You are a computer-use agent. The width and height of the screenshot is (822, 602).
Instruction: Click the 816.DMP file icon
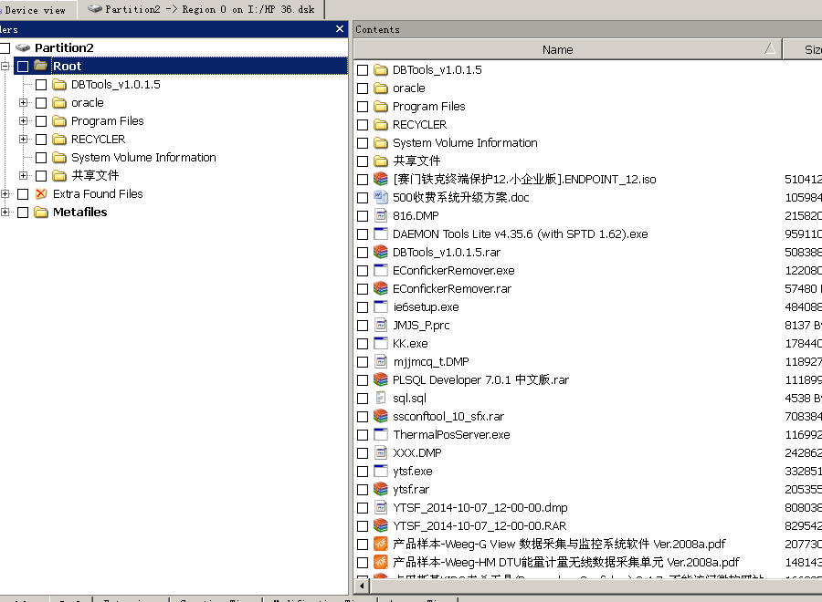click(381, 215)
